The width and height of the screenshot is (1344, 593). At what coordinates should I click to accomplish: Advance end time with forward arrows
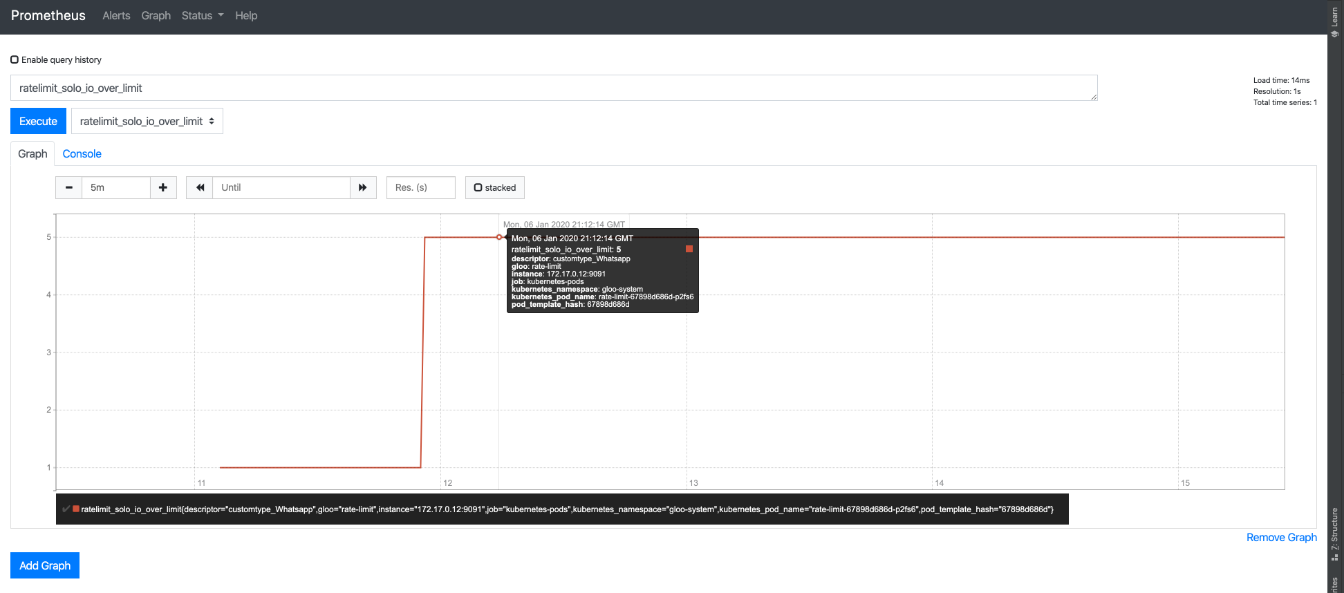click(x=363, y=187)
